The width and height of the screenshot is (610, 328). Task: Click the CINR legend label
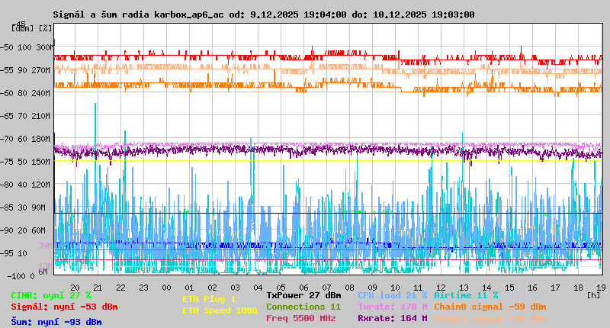pyautogui.click(x=51, y=295)
